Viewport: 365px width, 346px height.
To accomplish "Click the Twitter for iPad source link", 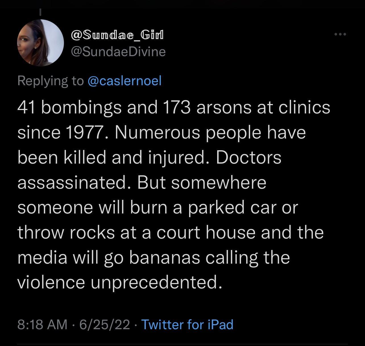I will [x=187, y=324].
